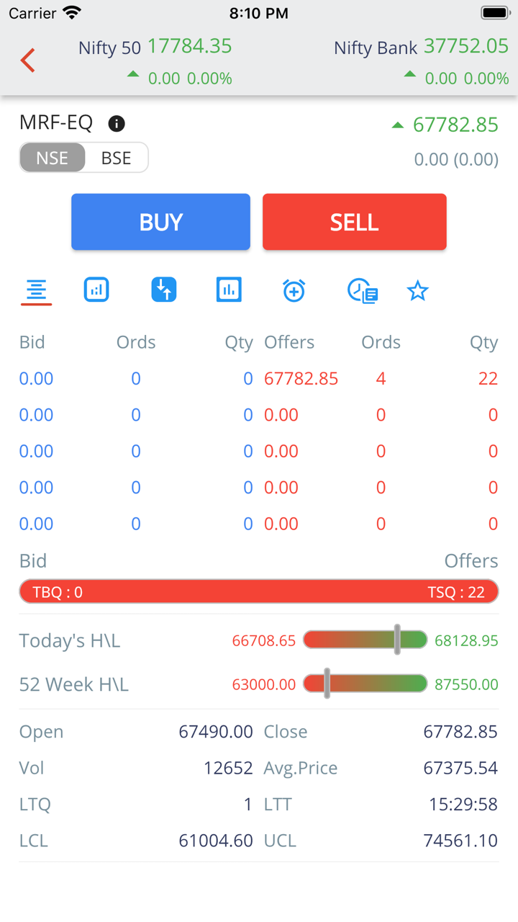Open MRF-EQ info icon
This screenshot has width=518, height=922.
pyautogui.click(x=117, y=123)
